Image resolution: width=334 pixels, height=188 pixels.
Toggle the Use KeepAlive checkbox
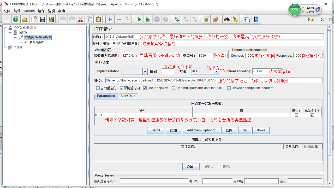[145, 88]
